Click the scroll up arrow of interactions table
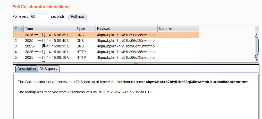This screenshot has width=262, height=119. click(257, 34)
